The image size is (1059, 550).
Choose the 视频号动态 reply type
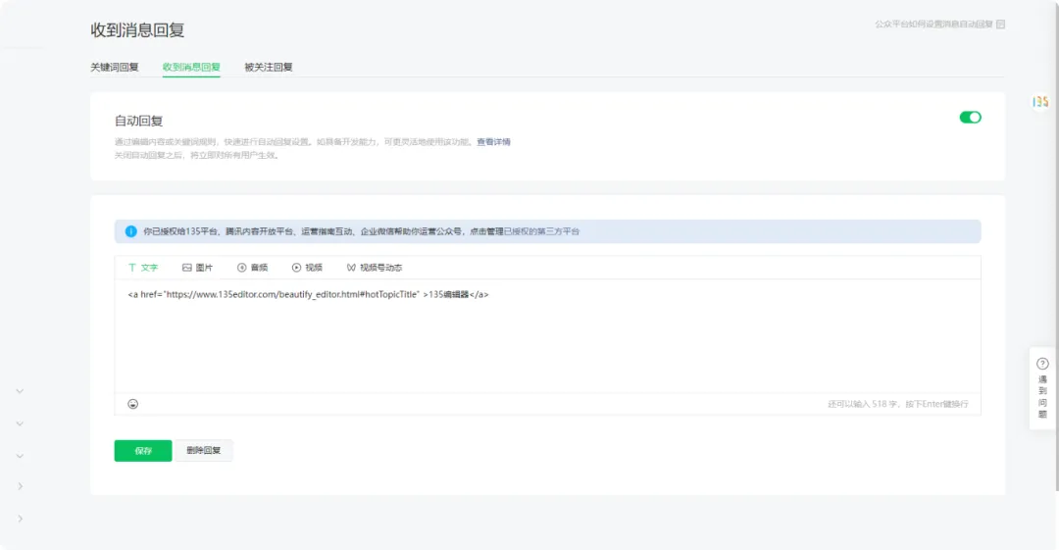coord(375,268)
